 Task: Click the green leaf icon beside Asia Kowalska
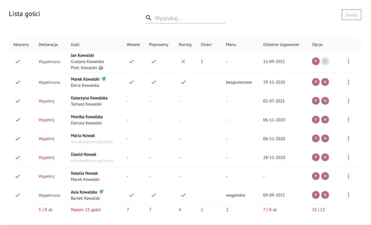click(x=101, y=192)
